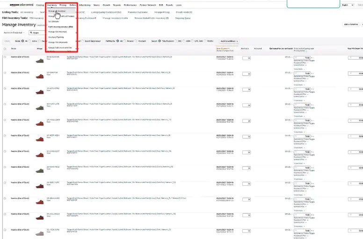
Task: Open the Brands menu
Action: (x=169, y=5)
